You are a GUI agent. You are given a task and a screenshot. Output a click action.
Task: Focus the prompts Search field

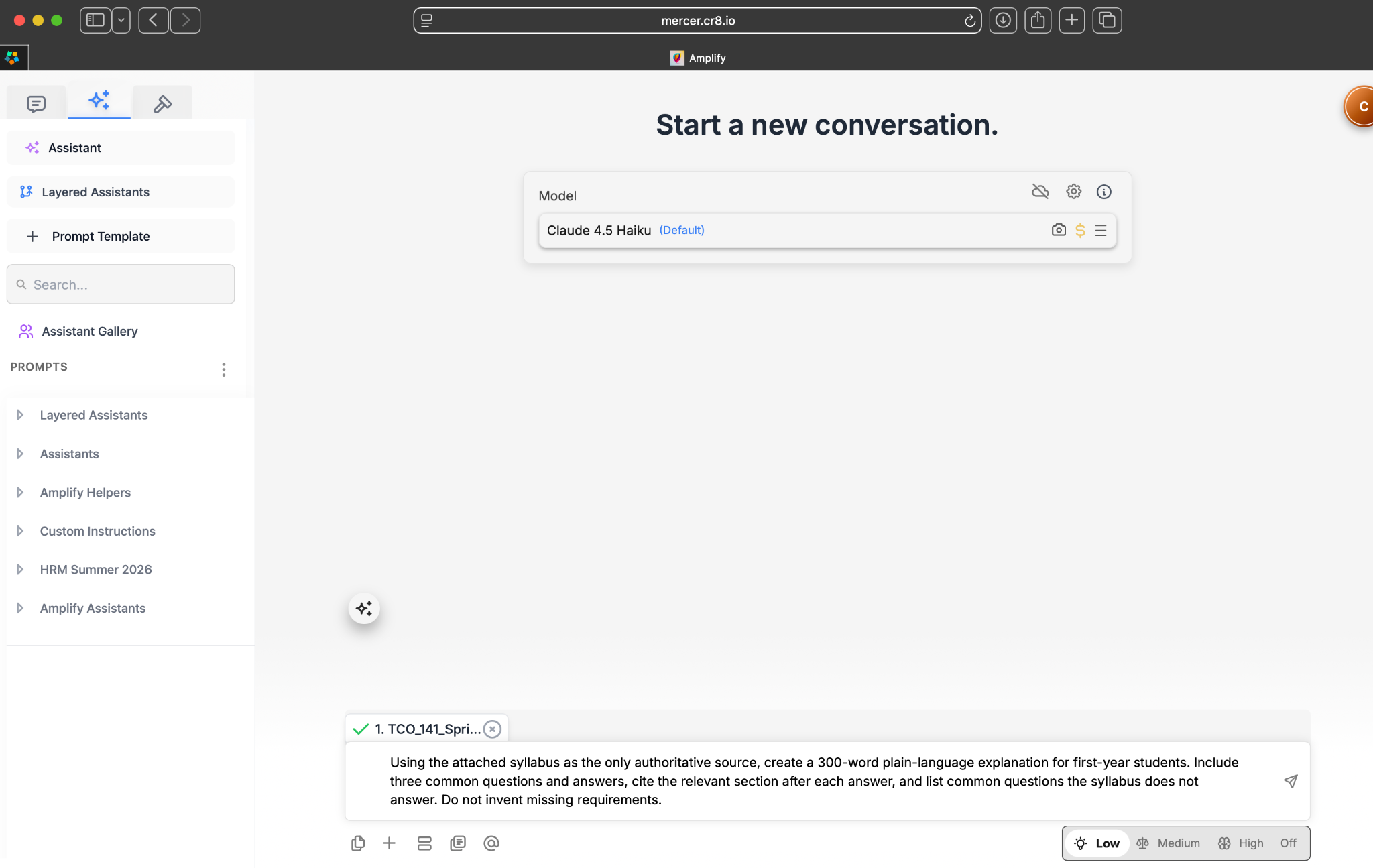click(121, 284)
